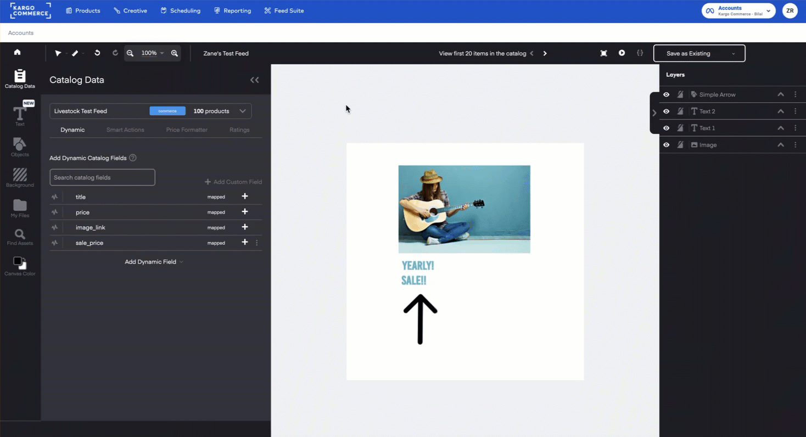Select the Catalog Data sidebar icon

(20, 79)
